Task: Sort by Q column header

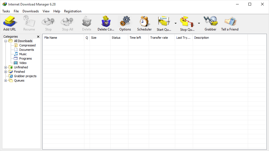Action: pos(87,38)
